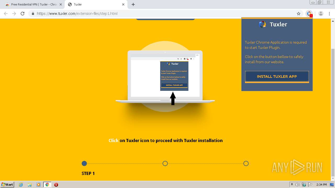Open media player from taskbar
Viewport: 335px width, 188px height.
point(38,185)
